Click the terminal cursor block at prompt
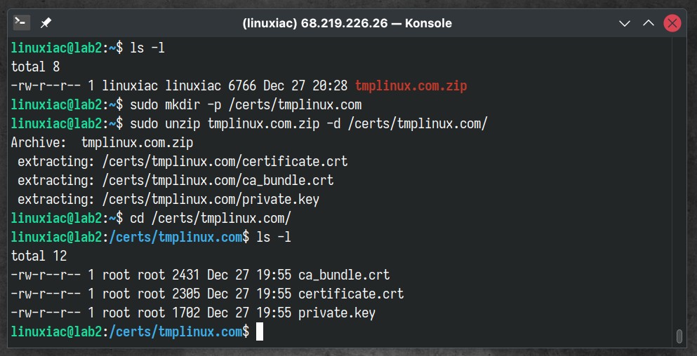 [260, 332]
